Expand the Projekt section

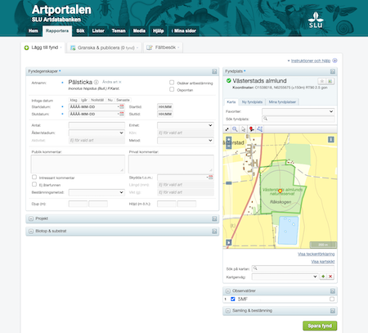click(x=31, y=218)
